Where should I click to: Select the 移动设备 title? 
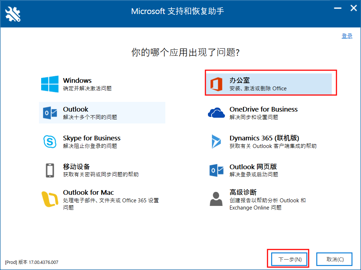click(x=77, y=166)
